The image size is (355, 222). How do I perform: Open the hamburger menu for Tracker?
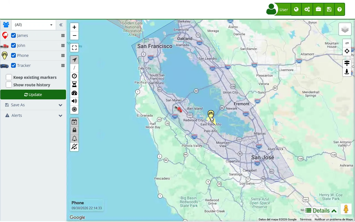(63, 65)
